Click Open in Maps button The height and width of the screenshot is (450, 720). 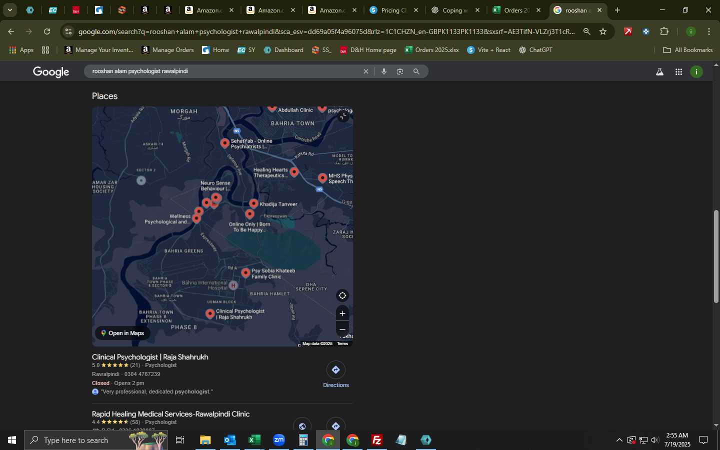click(122, 333)
